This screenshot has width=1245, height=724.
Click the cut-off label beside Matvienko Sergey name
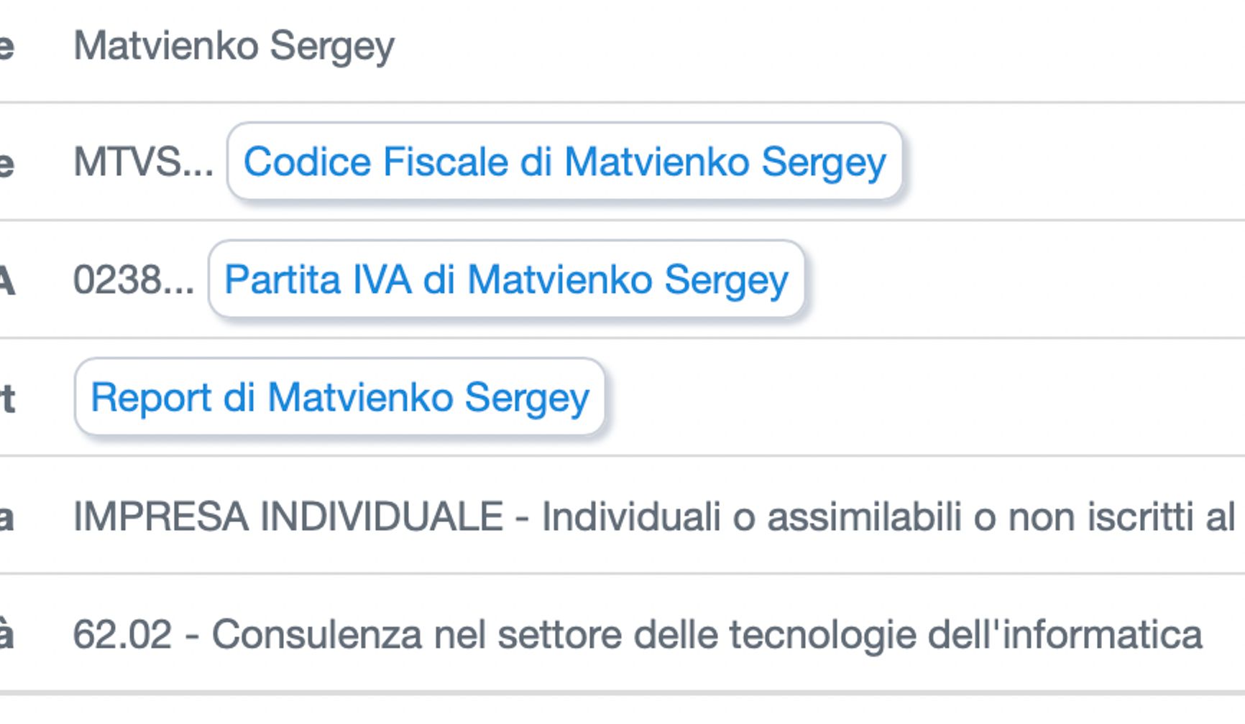[x=6, y=46]
